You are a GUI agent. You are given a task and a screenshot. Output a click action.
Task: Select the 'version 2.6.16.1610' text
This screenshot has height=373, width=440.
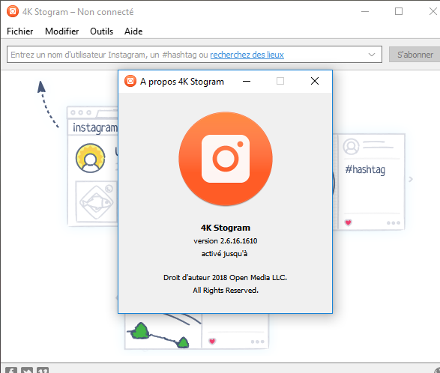[226, 241]
